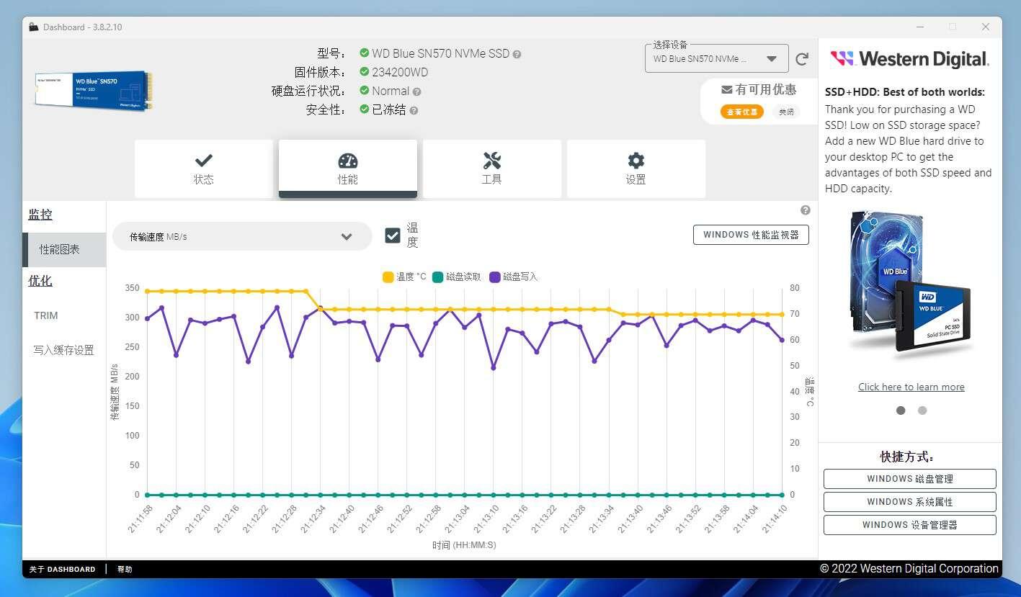Expand the 传输速度 MB/s metric dropdown

click(242, 236)
